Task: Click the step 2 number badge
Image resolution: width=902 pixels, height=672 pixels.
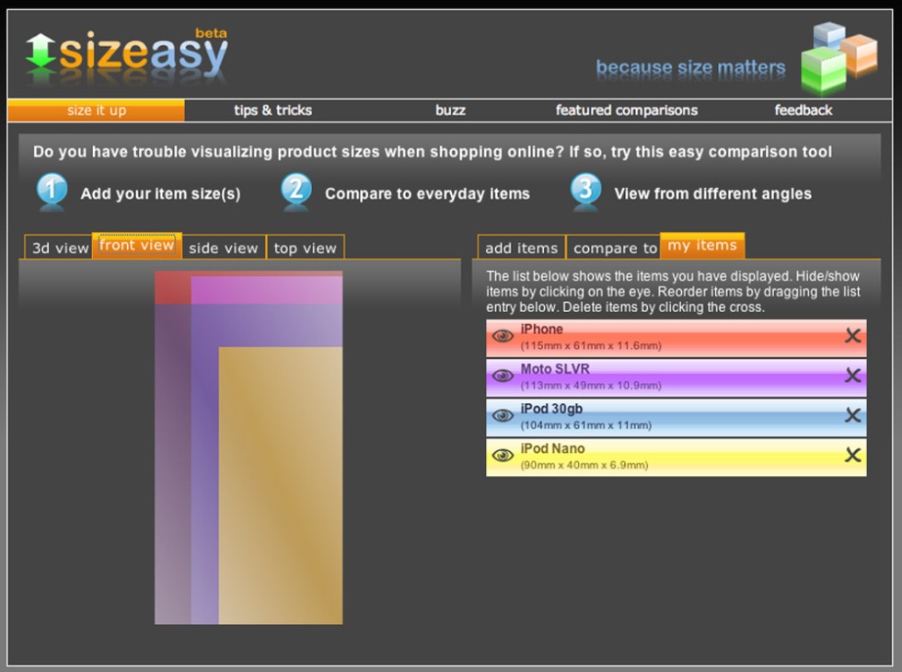Action: [x=296, y=191]
